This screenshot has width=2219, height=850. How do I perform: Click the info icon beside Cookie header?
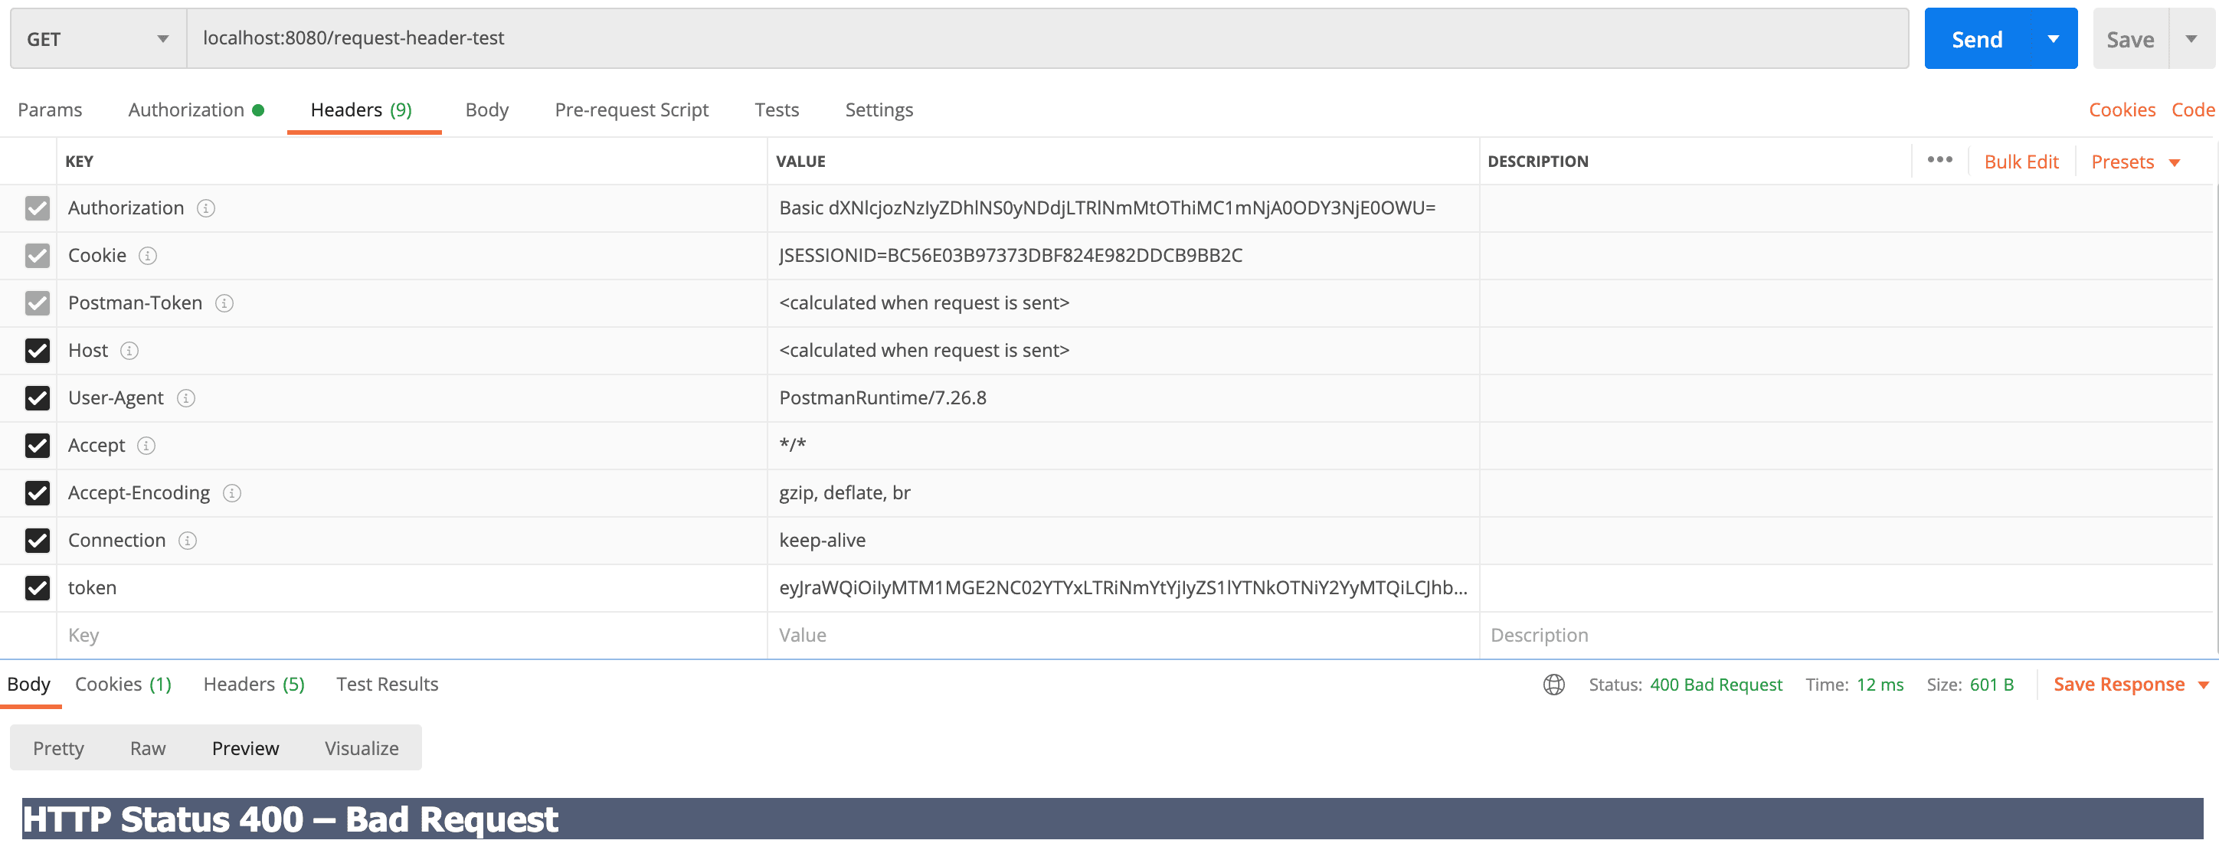coord(147,255)
